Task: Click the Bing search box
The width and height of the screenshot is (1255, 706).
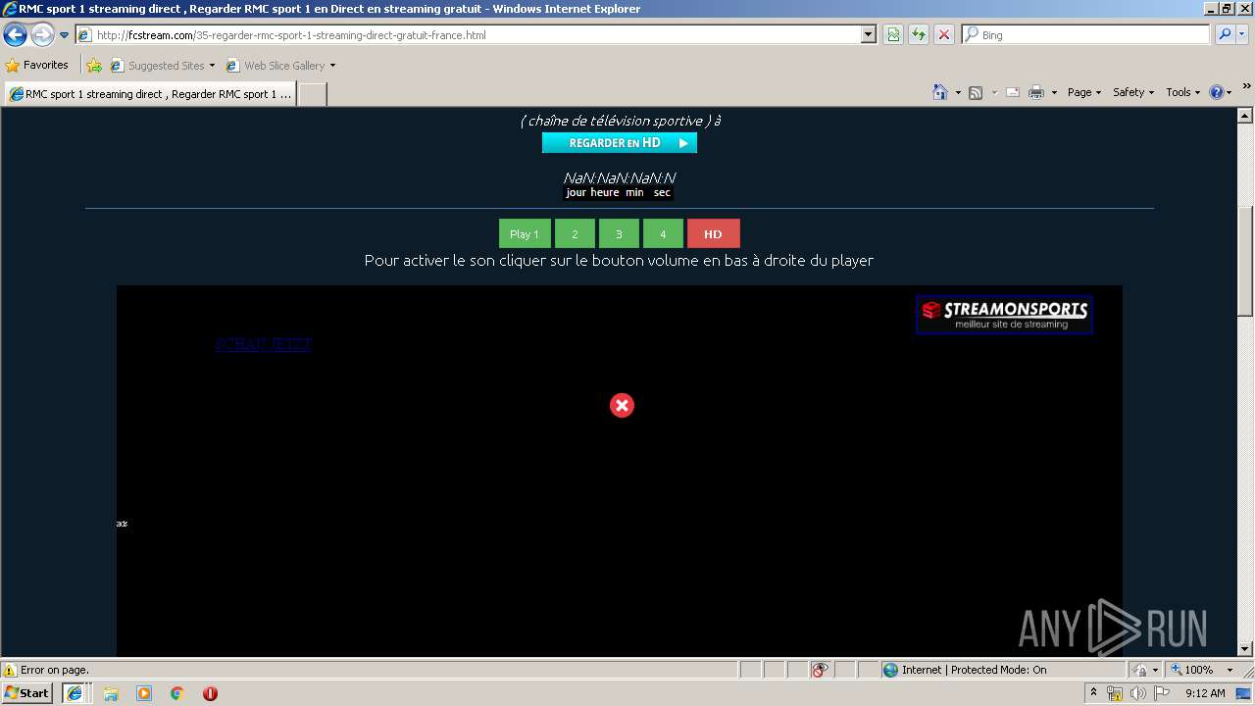Action: (x=1085, y=35)
